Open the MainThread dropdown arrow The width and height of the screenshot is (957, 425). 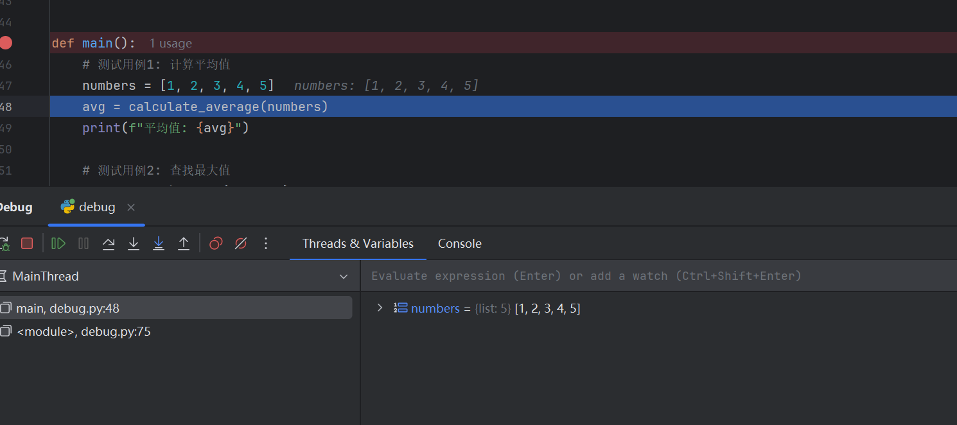tap(344, 277)
